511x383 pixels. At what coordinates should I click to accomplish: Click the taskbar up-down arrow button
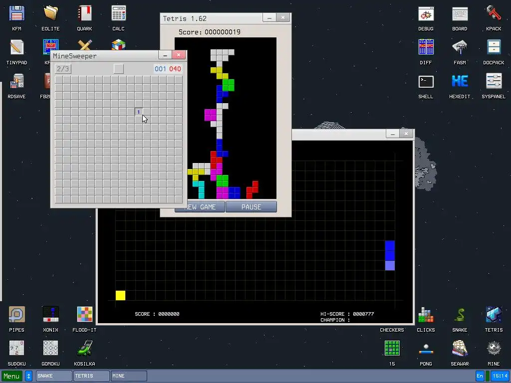(x=28, y=376)
